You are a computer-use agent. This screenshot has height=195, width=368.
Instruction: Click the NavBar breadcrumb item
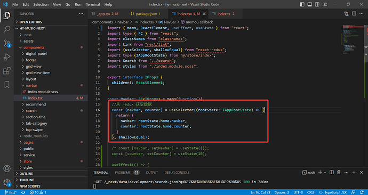[x=167, y=22]
